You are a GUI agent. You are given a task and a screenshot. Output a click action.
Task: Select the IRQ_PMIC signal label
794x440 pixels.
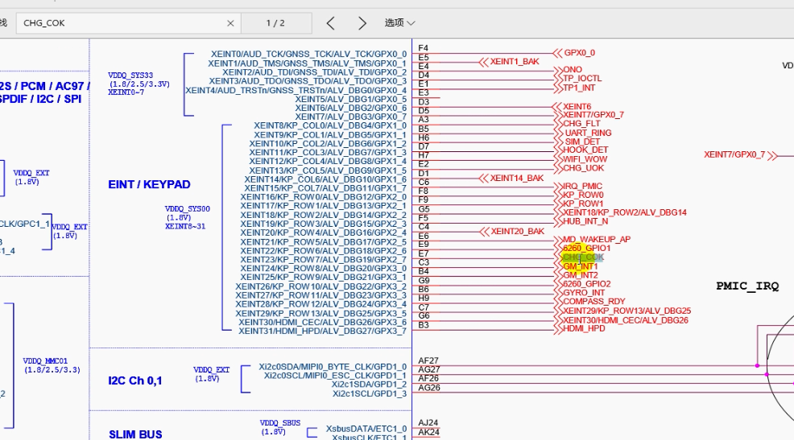pyautogui.click(x=582, y=186)
